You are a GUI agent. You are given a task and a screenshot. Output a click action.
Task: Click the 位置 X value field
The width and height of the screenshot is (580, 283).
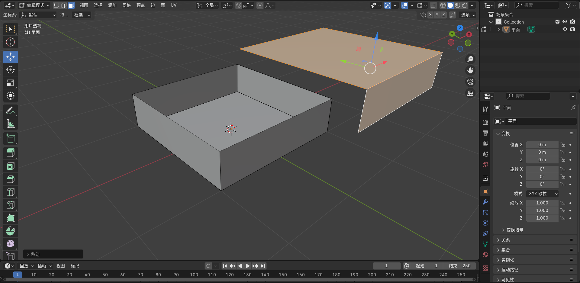pos(542,145)
